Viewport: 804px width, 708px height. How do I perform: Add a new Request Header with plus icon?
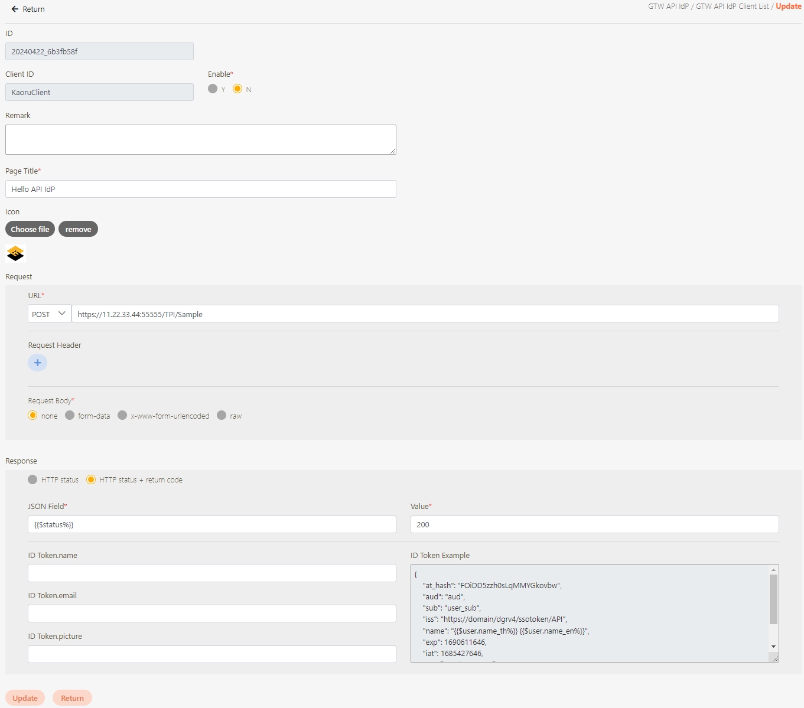37,363
